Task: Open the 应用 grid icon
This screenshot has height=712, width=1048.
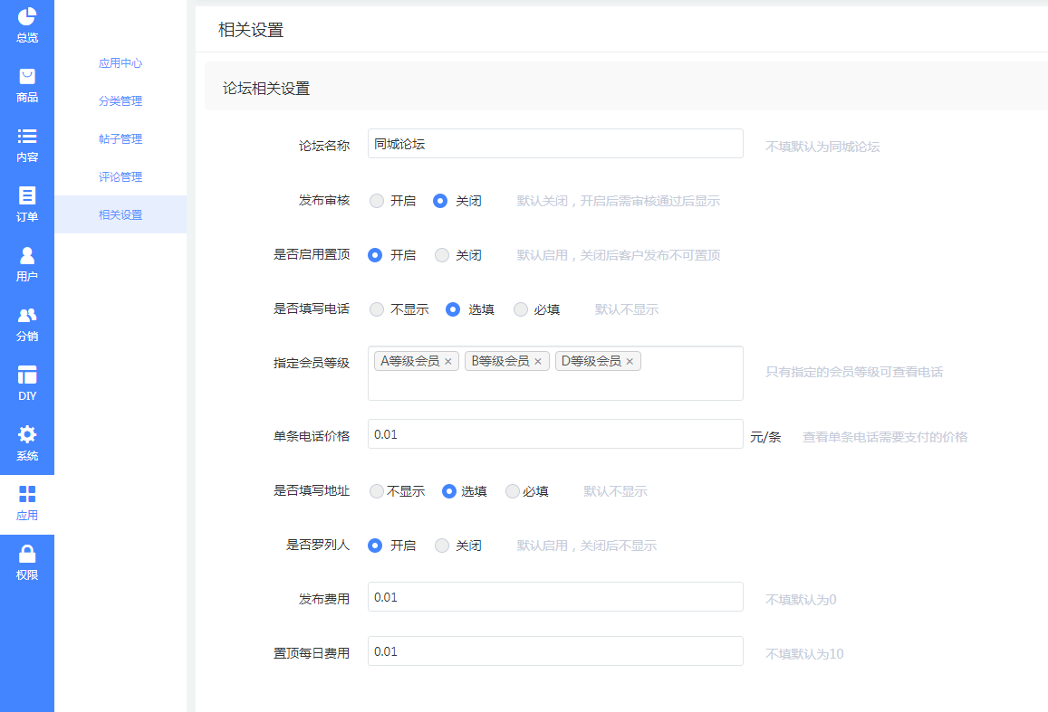Action: point(27,494)
